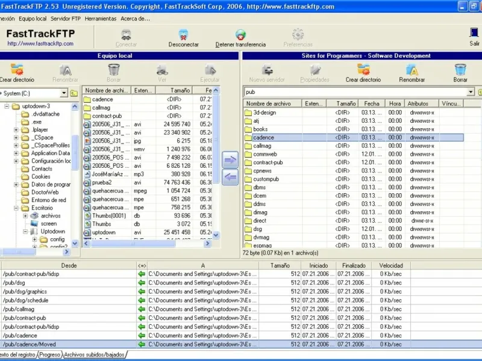Click Crear directorio in the FTP server panel
This screenshot has height=361, width=482.
tap(363, 69)
